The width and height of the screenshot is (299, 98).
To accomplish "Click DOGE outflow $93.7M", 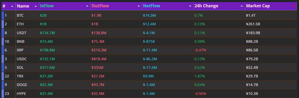I will 98,85.
